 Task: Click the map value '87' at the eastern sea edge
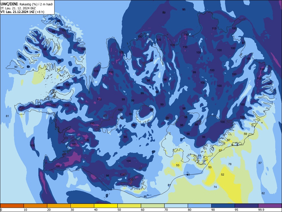[260, 163]
